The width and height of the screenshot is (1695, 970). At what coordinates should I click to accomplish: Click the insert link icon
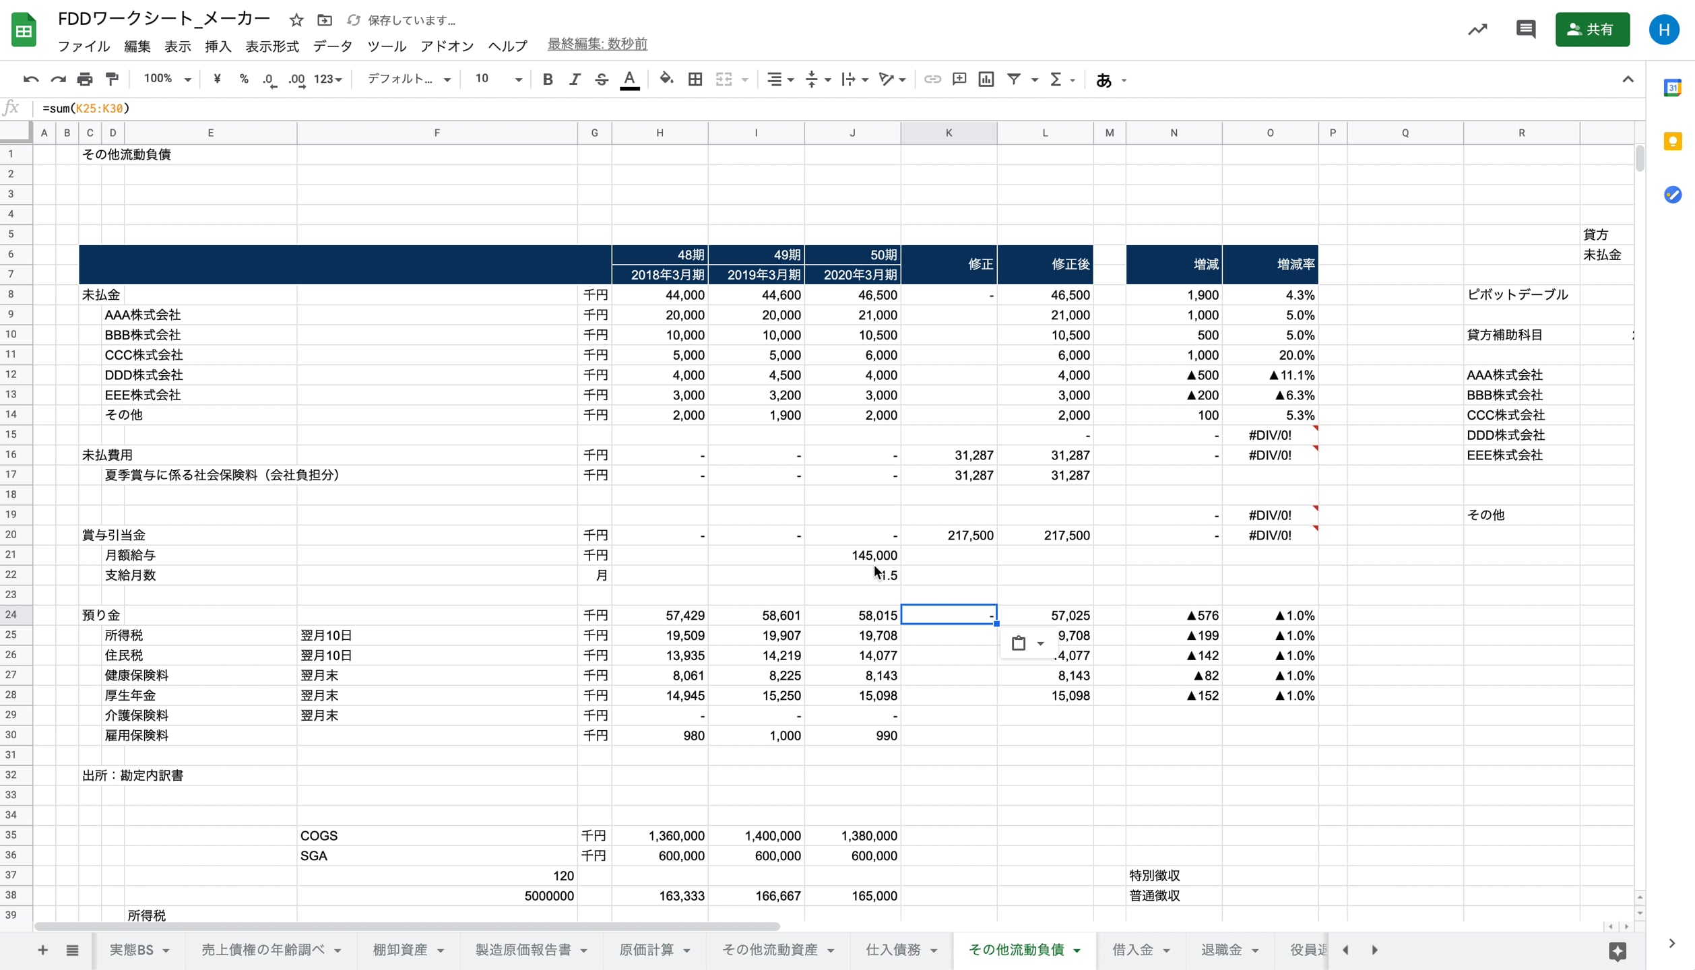click(932, 79)
